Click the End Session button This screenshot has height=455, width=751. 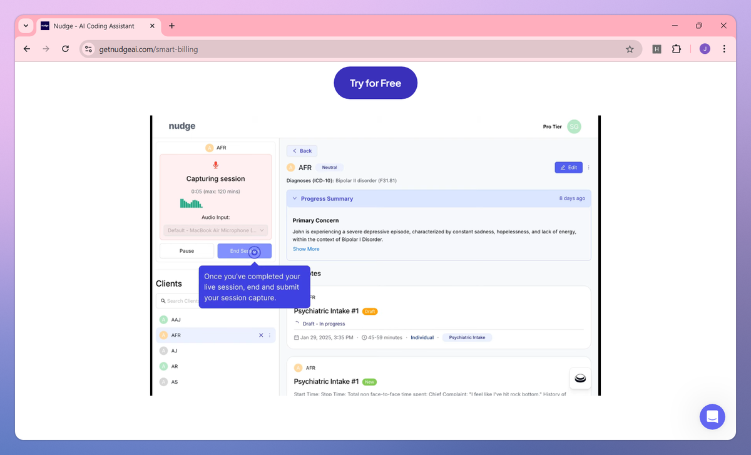245,251
